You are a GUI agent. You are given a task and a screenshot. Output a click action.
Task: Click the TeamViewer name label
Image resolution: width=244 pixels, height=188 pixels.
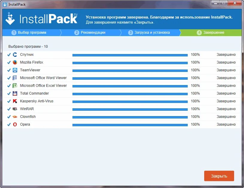click(x=30, y=70)
